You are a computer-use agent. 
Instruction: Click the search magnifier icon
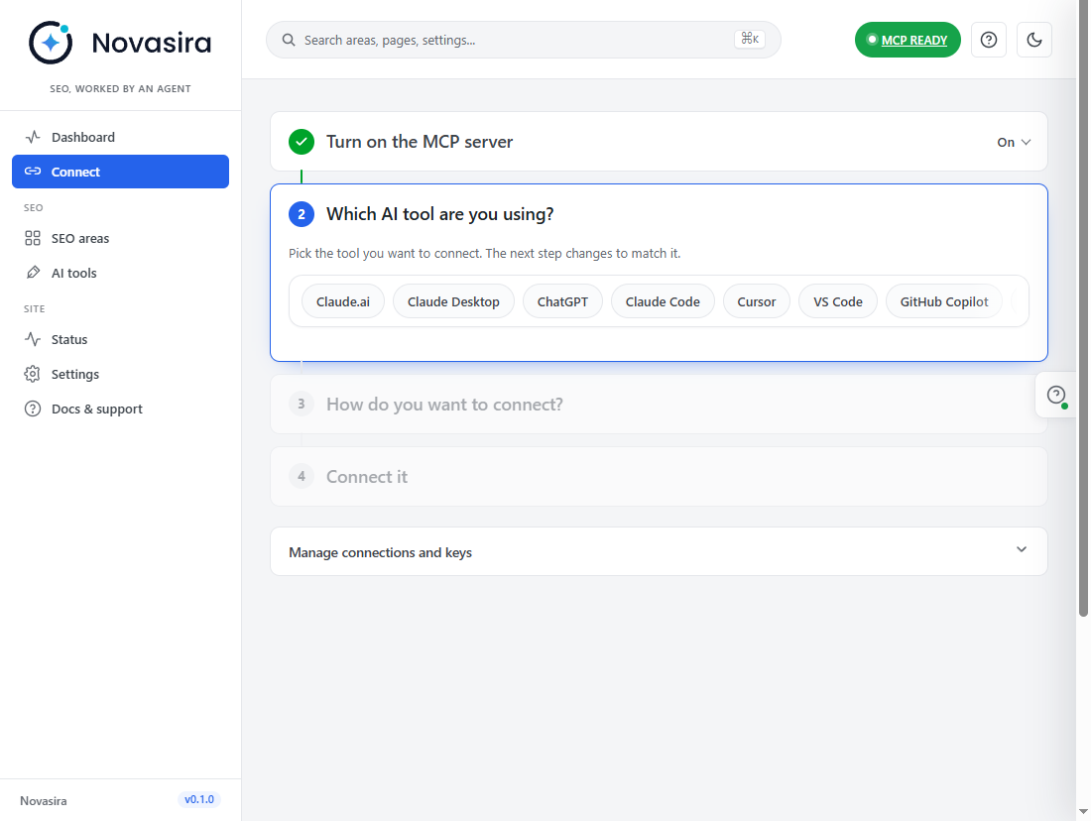point(288,40)
